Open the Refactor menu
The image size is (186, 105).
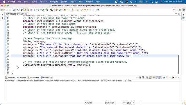pos(43,2)
